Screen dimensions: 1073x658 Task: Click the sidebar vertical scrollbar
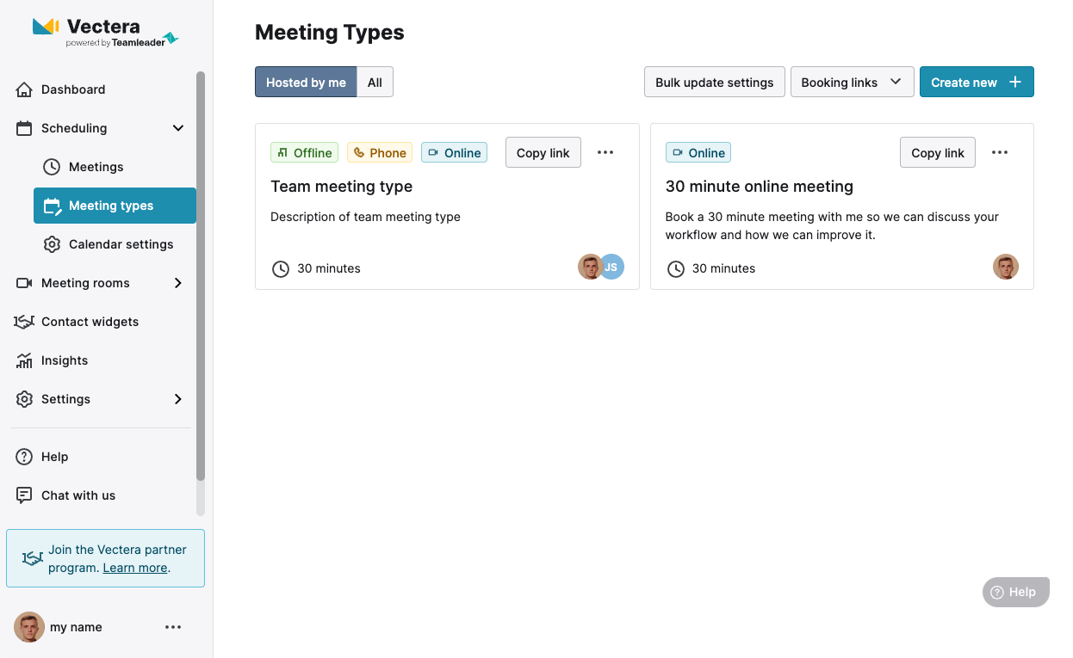click(x=201, y=275)
